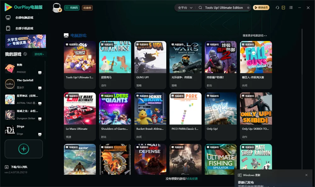Image resolution: width=315 pixels, height=187 pixels.
Task: Click the 我的游戏 heading
Action: pos(13,54)
